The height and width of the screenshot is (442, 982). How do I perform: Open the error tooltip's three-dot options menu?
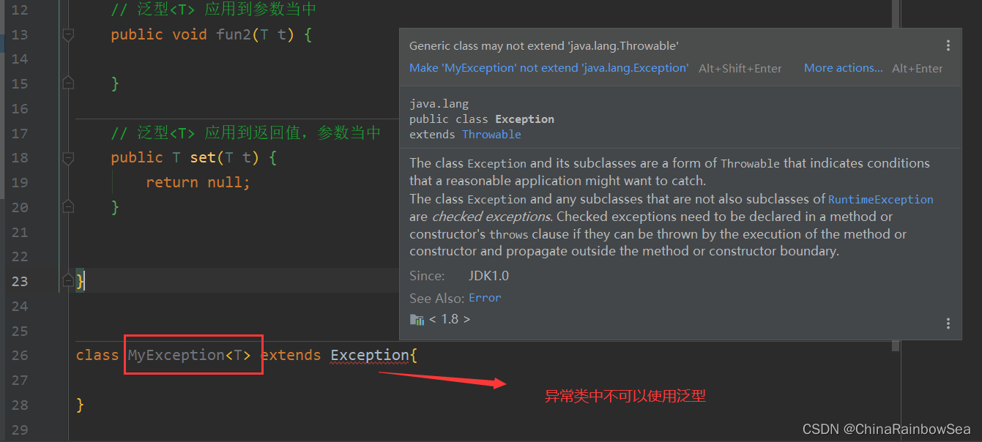point(948,45)
